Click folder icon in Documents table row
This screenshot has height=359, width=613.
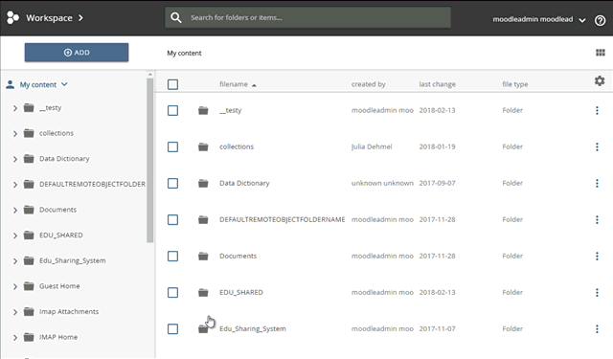point(203,257)
